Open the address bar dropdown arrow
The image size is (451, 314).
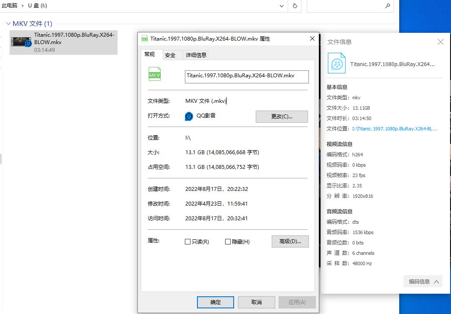pyautogui.click(x=282, y=6)
